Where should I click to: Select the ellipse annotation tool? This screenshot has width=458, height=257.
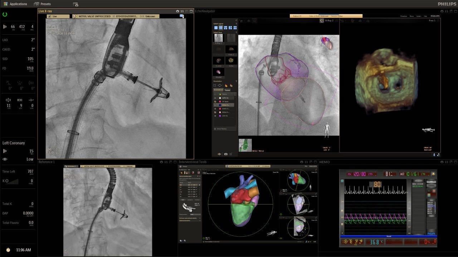click(x=220, y=86)
